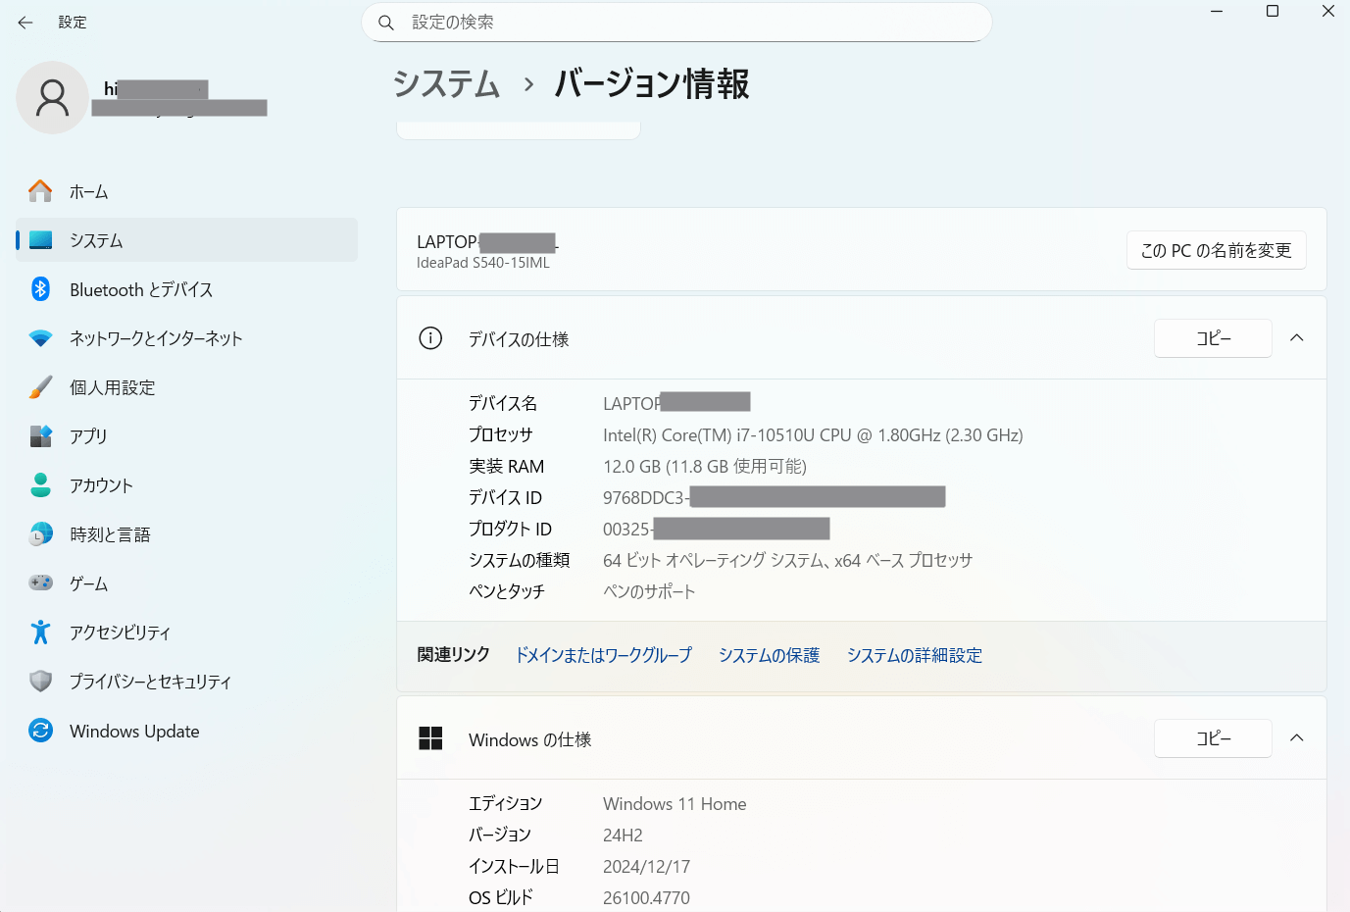Collapse the Windows の仕様 section chevron
This screenshot has height=912, width=1350.
1297,738
